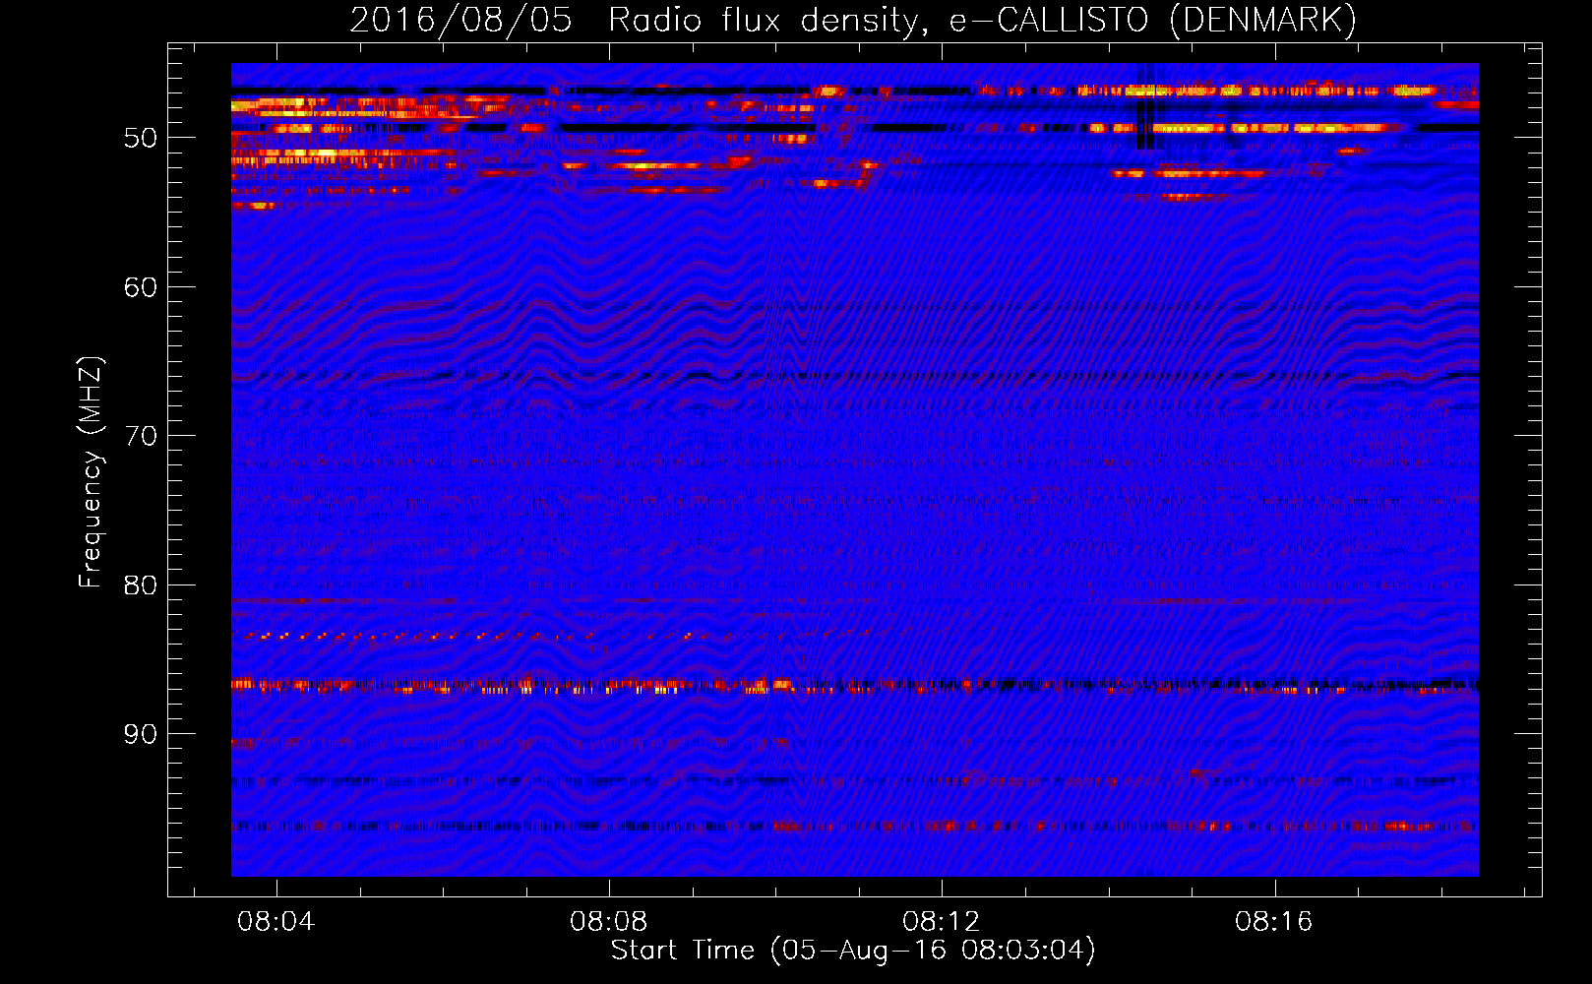Click the 08:16 time axis tick label

pos(1274,922)
